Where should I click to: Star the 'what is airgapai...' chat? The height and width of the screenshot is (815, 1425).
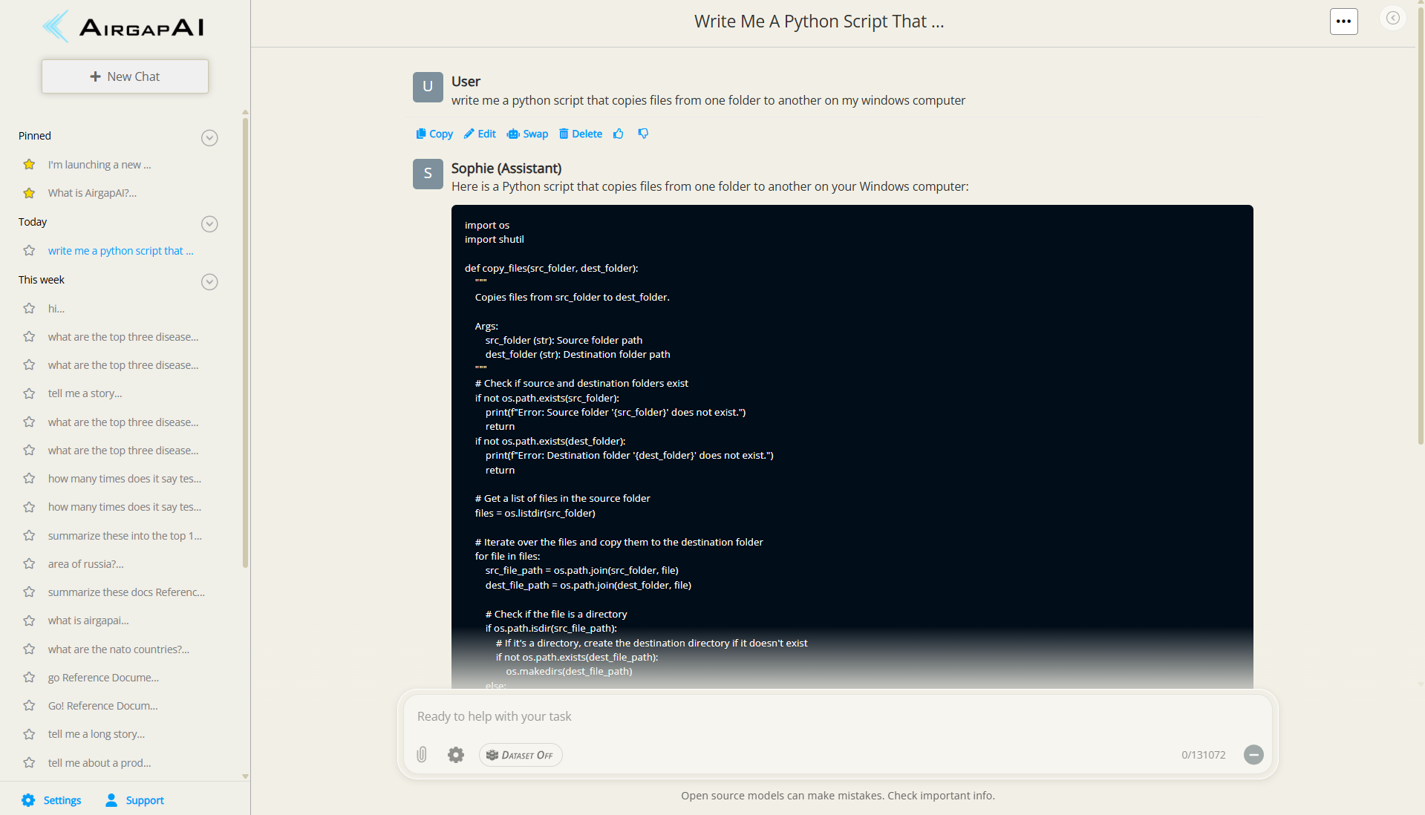pyautogui.click(x=29, y=621)
